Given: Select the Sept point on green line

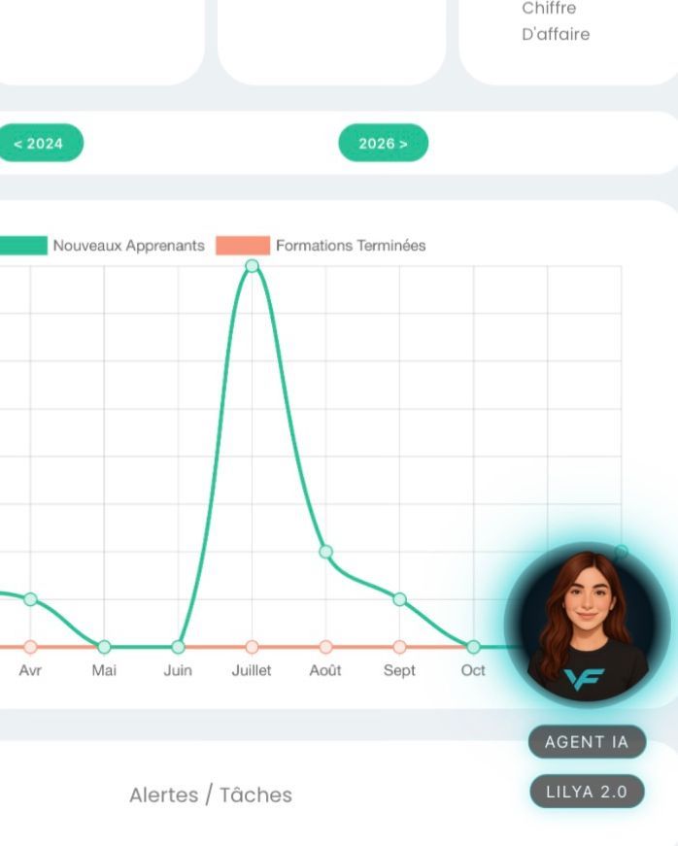Looking at the screenshot, I should click(x=399, y=599).
